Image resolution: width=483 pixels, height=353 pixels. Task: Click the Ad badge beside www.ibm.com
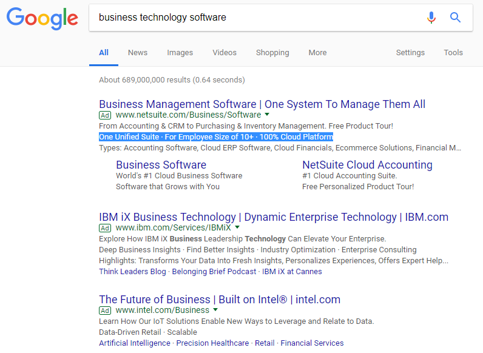(x=105, y=228)
